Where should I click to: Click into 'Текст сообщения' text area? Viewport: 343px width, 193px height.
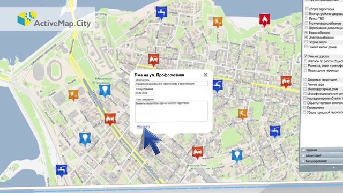tap(171, 112)
